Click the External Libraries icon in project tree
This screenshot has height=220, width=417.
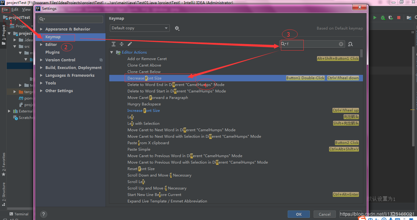[x=15, y=111]
